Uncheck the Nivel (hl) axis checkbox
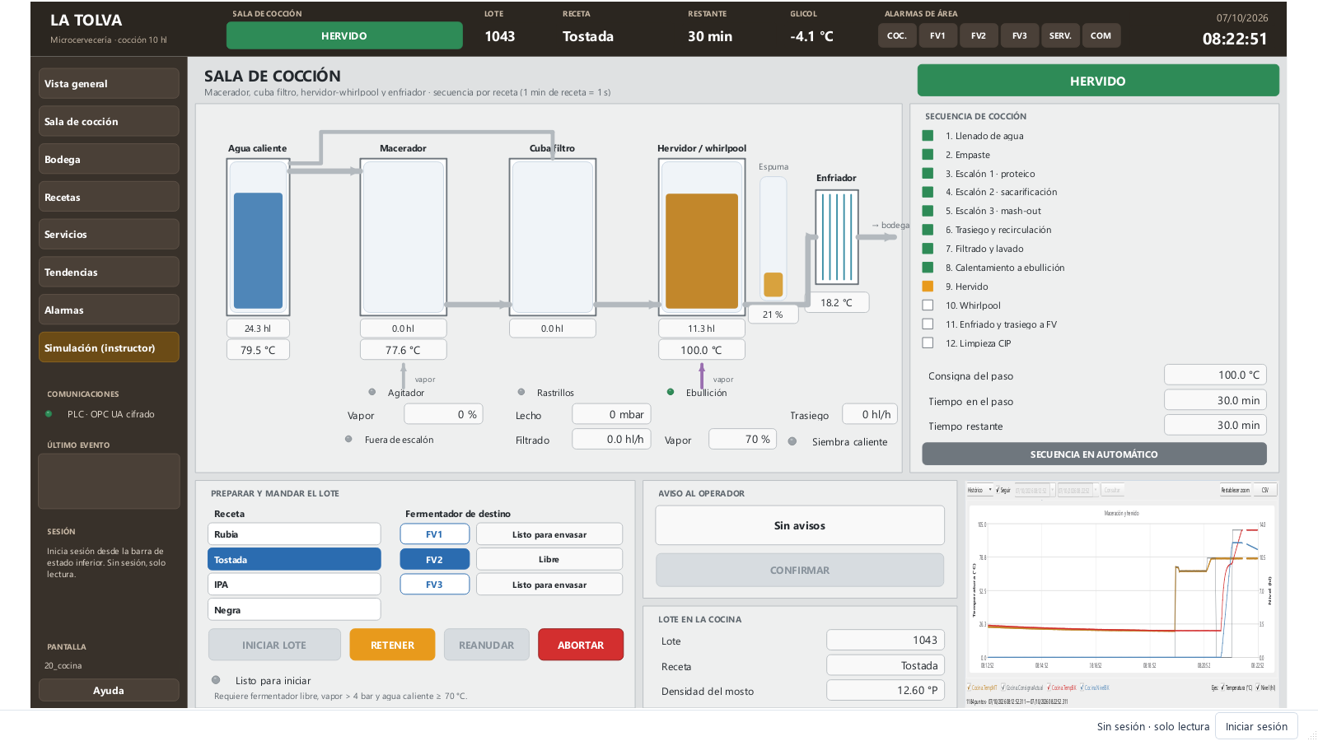1318x741 pixels. click(1258, 687)
